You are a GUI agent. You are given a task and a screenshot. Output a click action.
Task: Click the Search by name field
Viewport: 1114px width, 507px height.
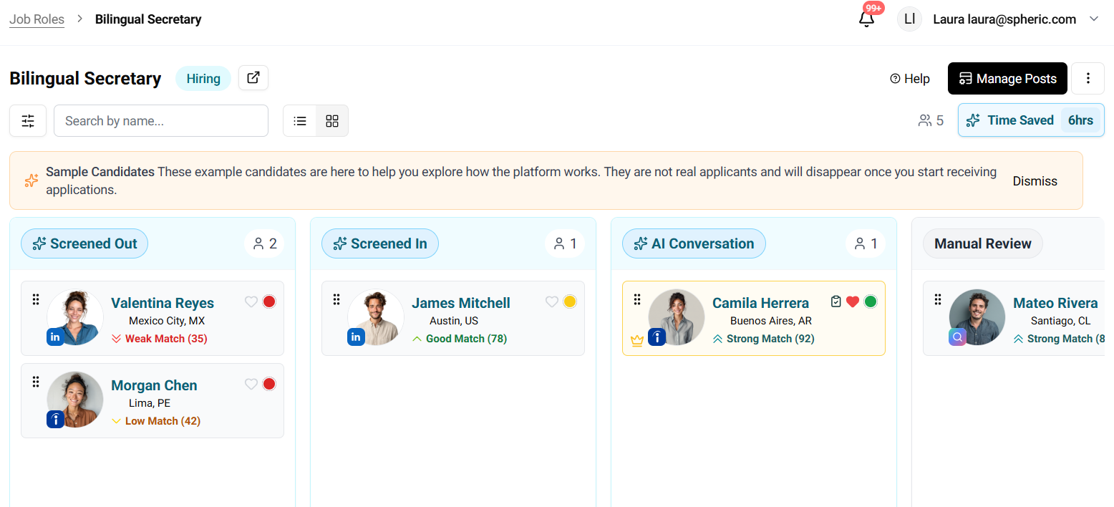point(161,121)
